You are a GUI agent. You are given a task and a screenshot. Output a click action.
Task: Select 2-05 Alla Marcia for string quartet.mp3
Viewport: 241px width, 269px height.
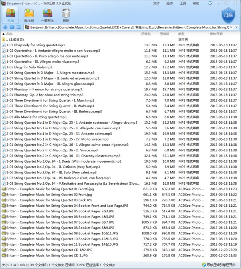[120, 117]
